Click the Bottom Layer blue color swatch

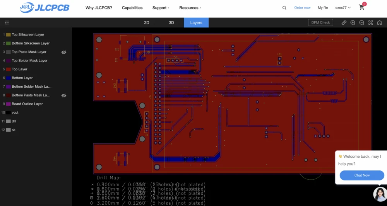coord(9,78)
